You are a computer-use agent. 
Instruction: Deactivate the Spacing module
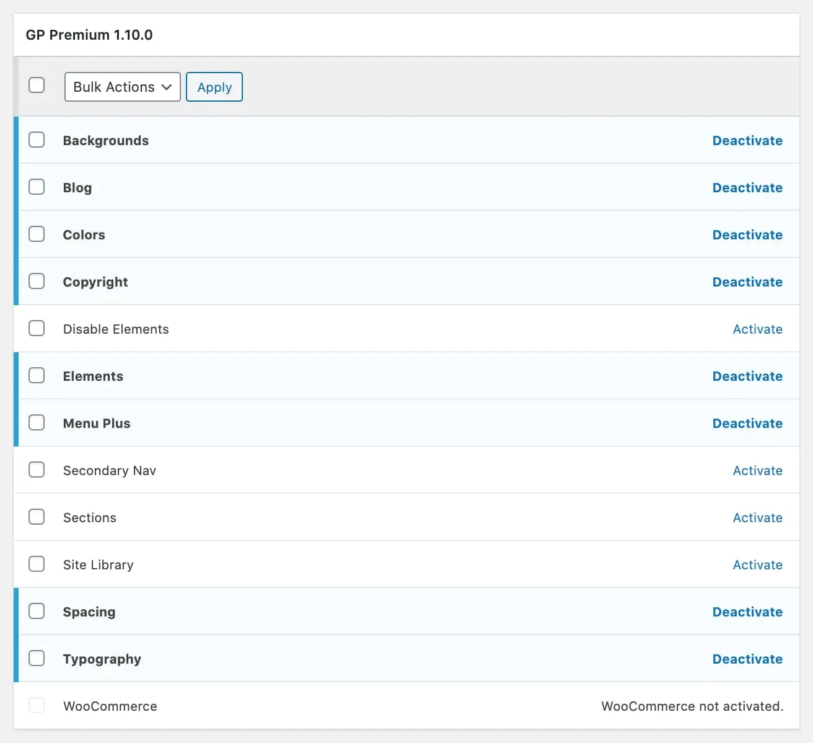747,612
